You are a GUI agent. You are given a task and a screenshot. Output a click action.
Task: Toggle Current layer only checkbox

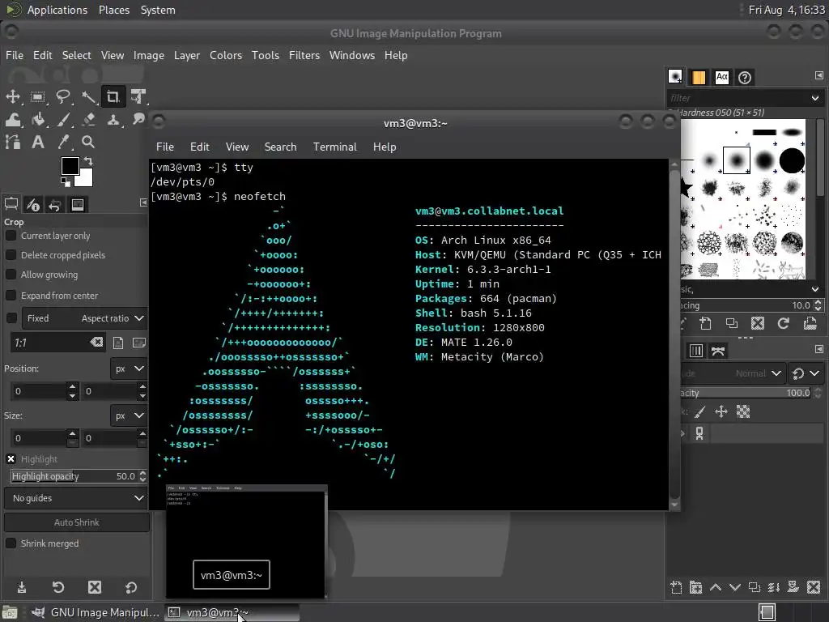[11, 236]
